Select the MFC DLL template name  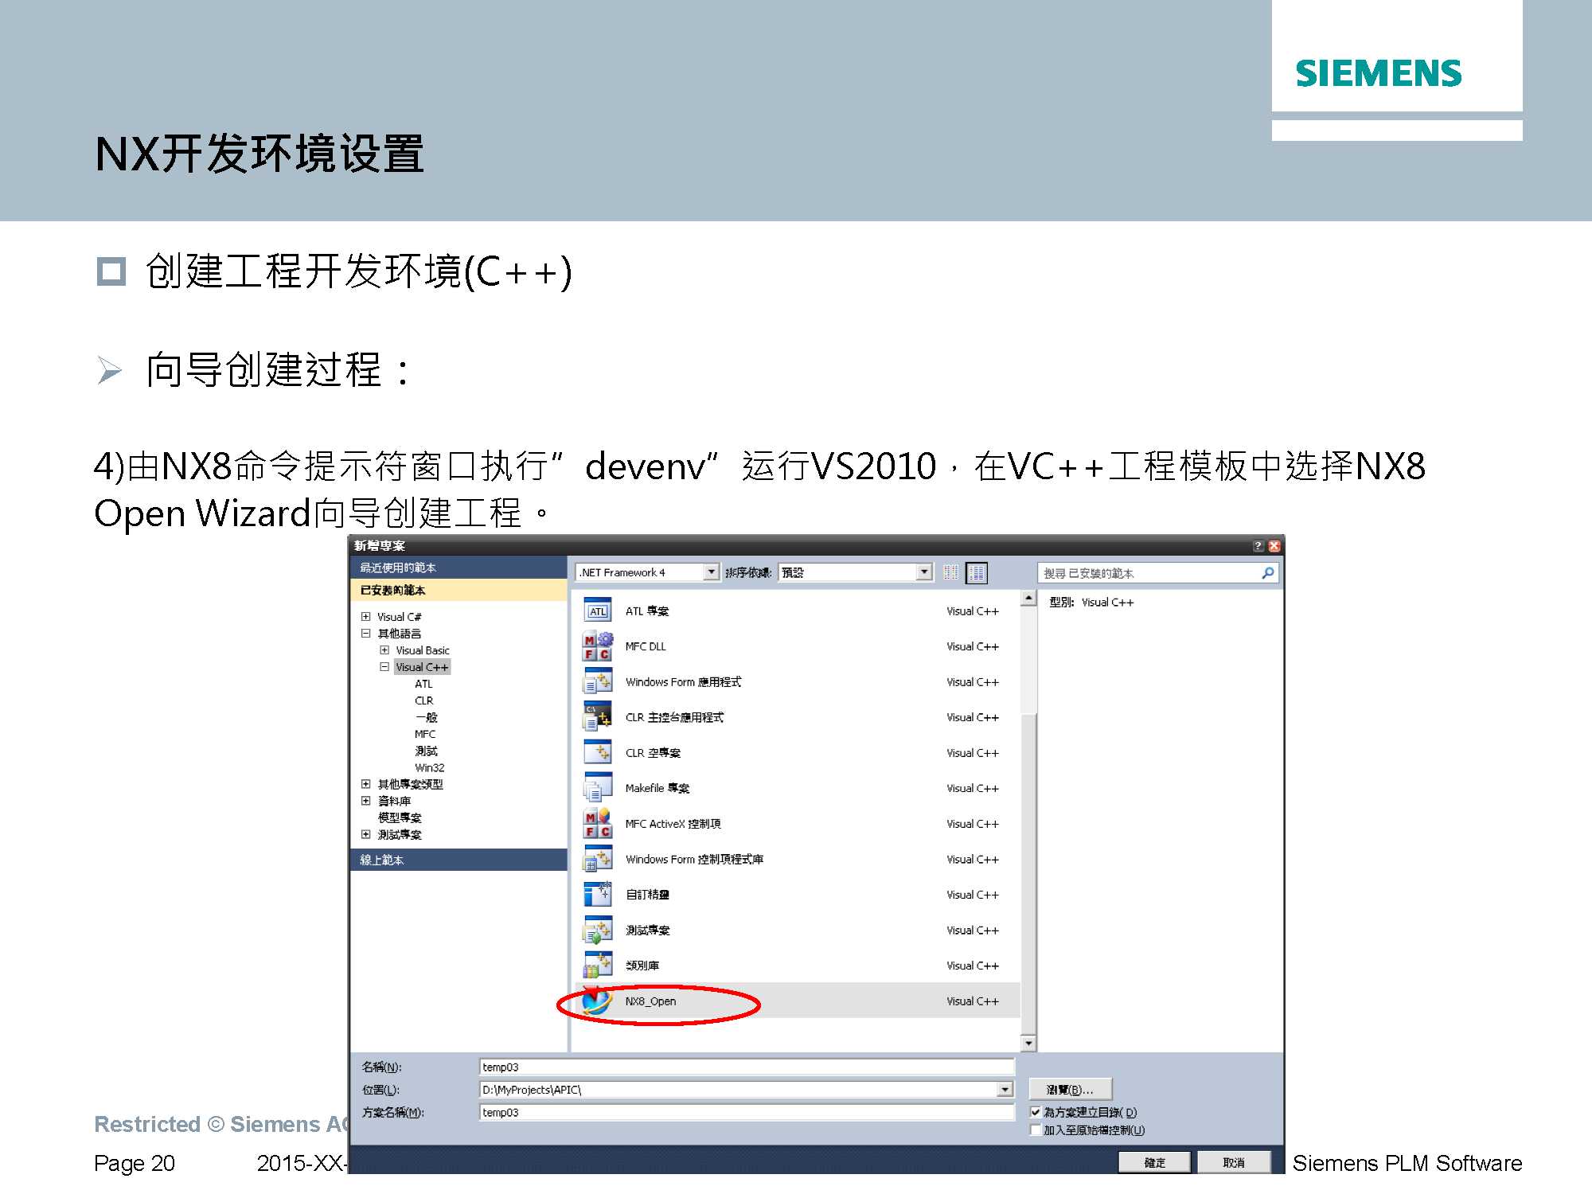[x=646, y=646]
